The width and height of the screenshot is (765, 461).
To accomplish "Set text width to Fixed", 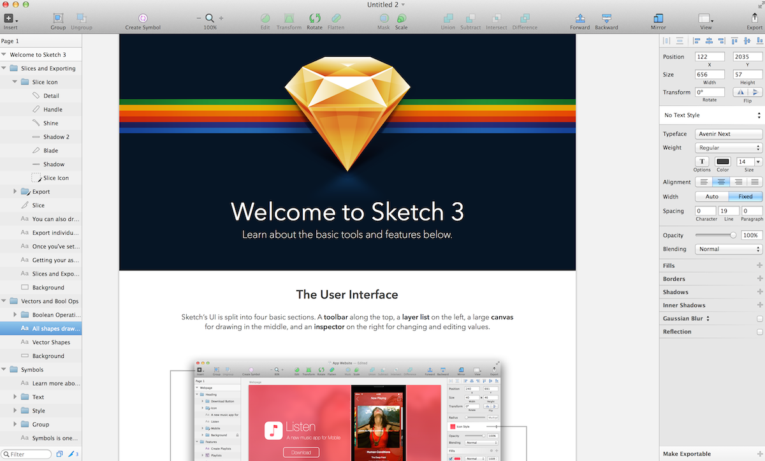I will pos(745,196).
